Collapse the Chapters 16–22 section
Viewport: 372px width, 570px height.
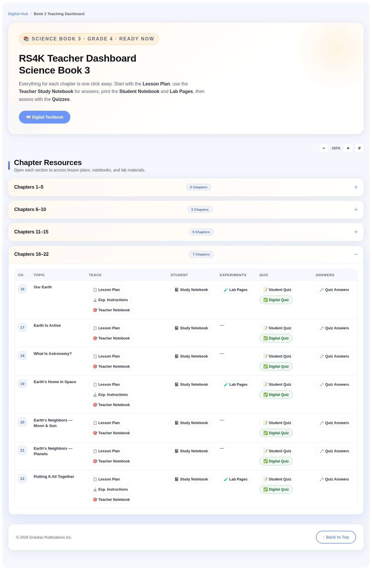tap(186, 254)
